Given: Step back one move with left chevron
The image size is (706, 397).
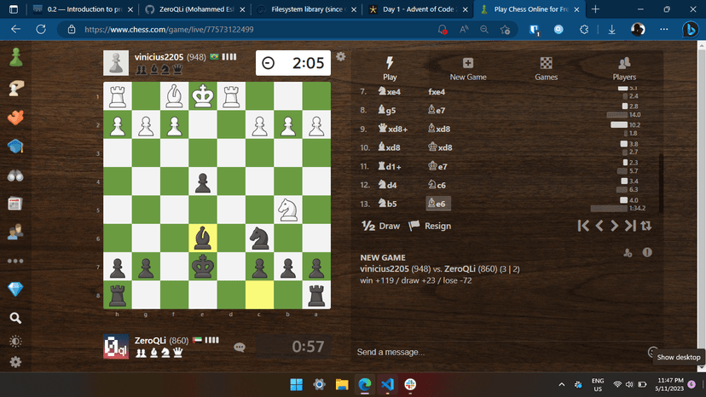Looking at the screenshot, I should (x=599, y=226).
